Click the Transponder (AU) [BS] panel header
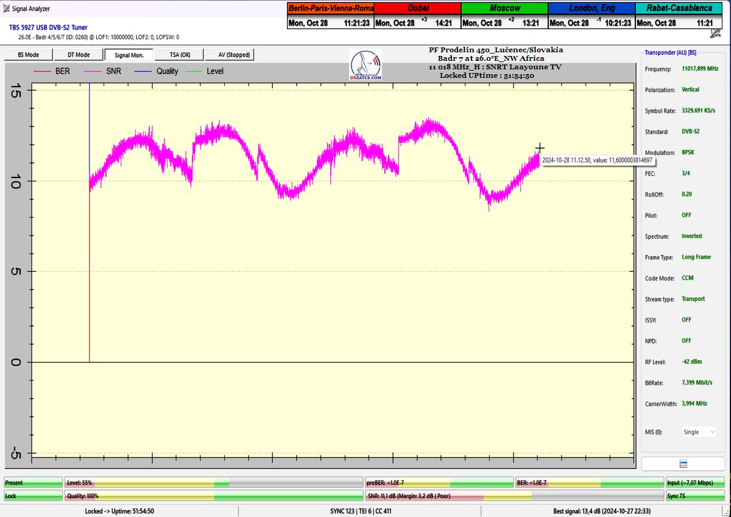 tap(671, 53)
